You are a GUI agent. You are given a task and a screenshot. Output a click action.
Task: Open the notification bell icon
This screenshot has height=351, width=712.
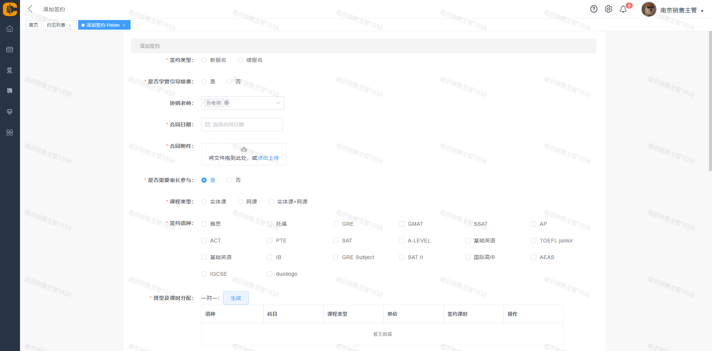click(623, 9)
